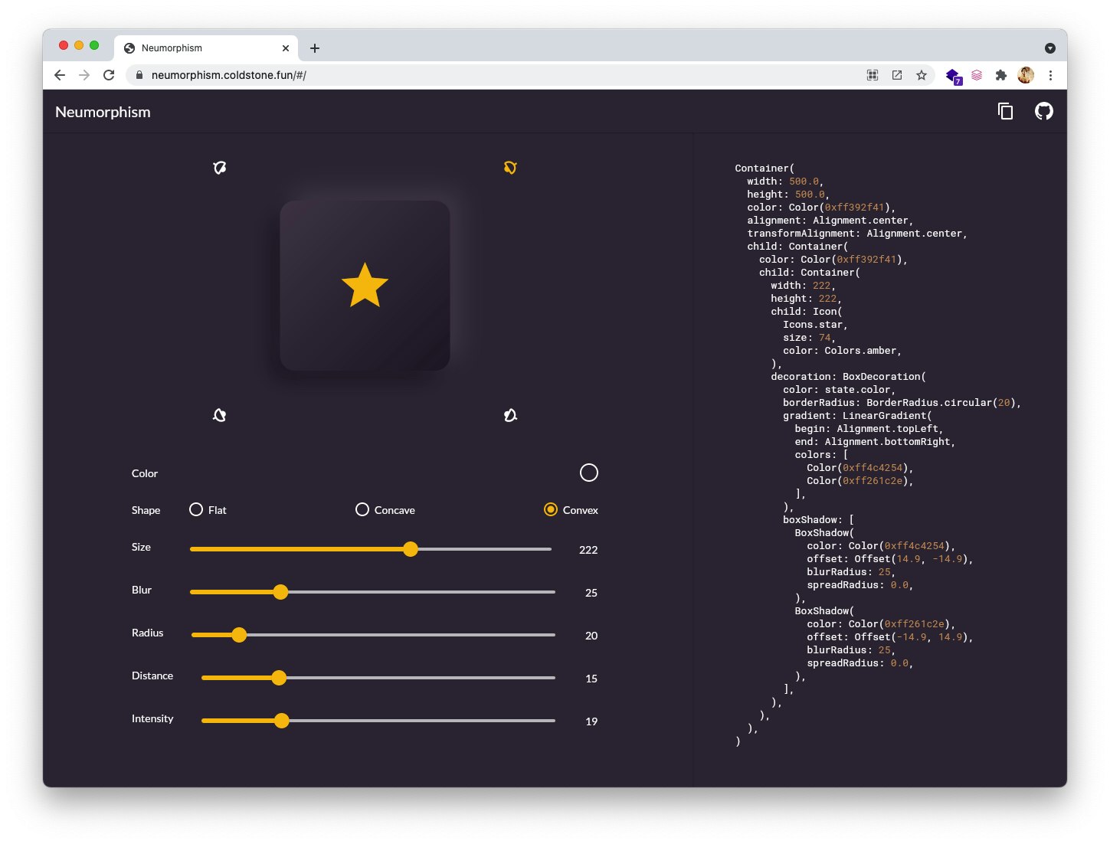Click the Distance slider handle

coord(279,678)
